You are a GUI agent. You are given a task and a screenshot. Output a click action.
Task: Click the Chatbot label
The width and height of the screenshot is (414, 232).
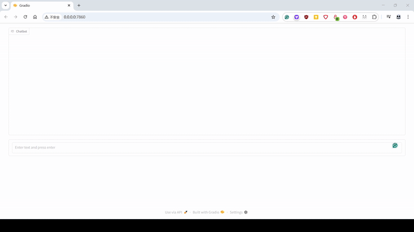19,31
